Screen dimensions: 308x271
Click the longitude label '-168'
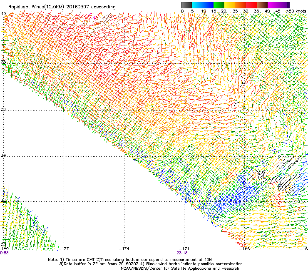(x=245, y=249)
